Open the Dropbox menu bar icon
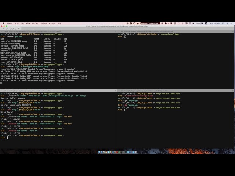Screen dimensions: 235x176 click(x=162, y=23)
